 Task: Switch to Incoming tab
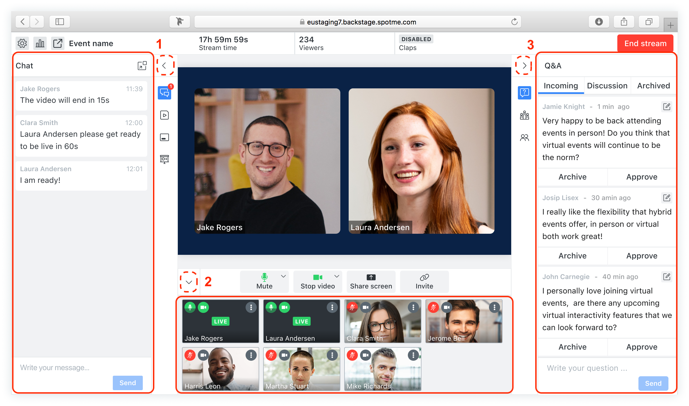561,86
